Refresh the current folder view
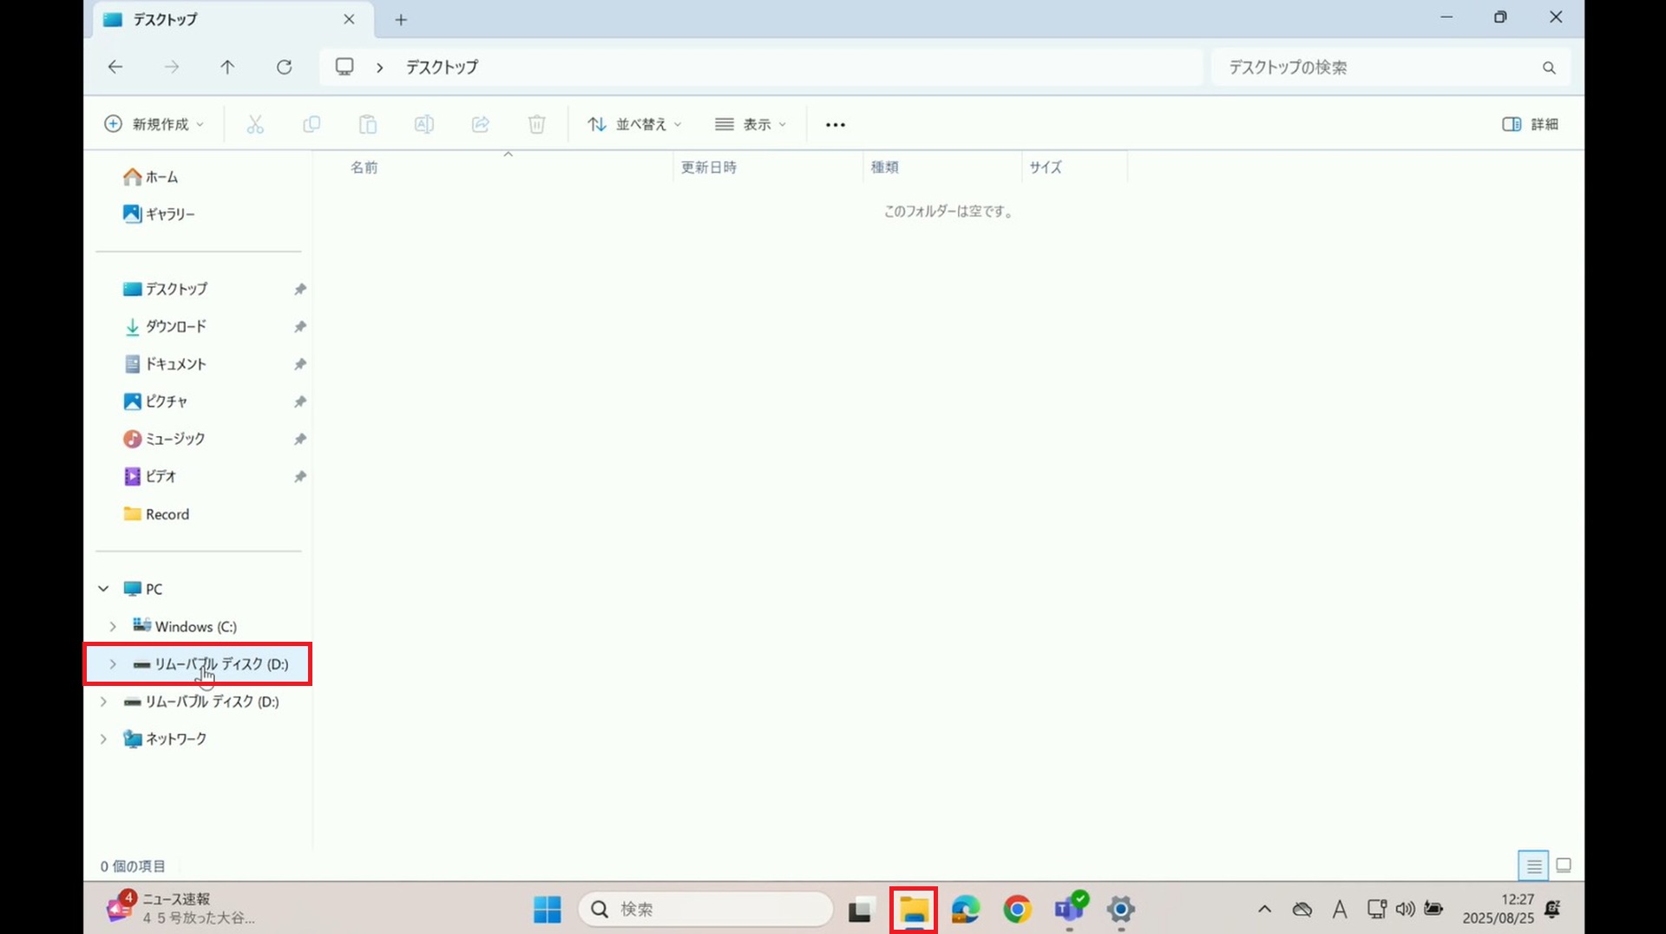 (x=284, y=68)
